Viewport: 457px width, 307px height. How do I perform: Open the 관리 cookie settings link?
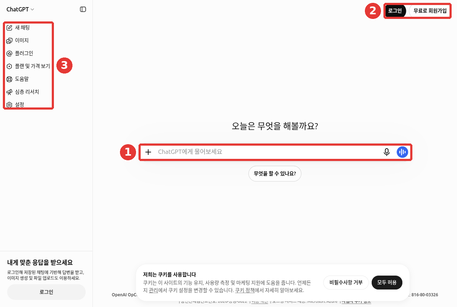pos(153,290)
